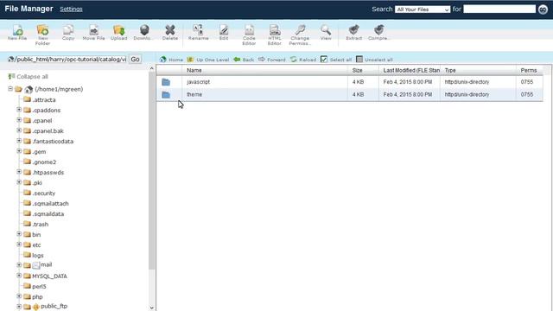Launch the Code Editor
The image size is (553, 311).
249,35
